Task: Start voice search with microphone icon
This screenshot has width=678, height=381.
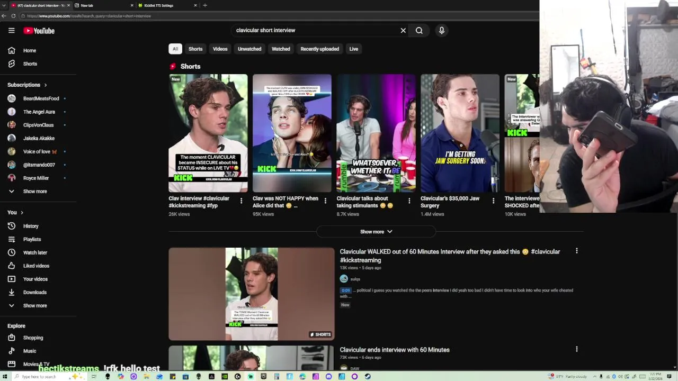Action: point(442,31)
